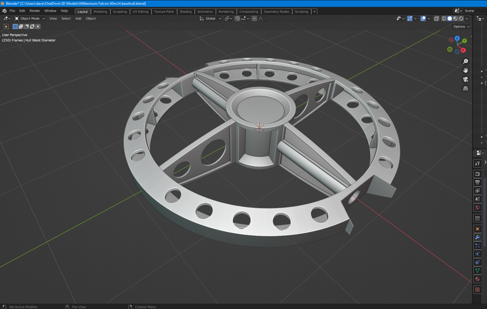Click the Blender logo menu icon

coord(4,11)
